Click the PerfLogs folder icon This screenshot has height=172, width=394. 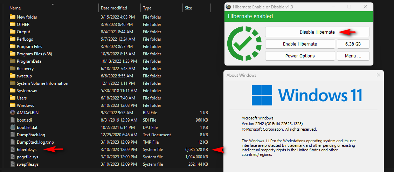click(x=13, y=39)
